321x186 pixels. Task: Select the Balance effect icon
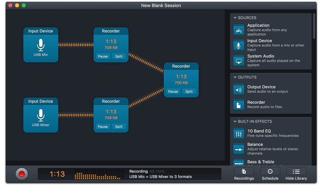(x=238, y=149)
